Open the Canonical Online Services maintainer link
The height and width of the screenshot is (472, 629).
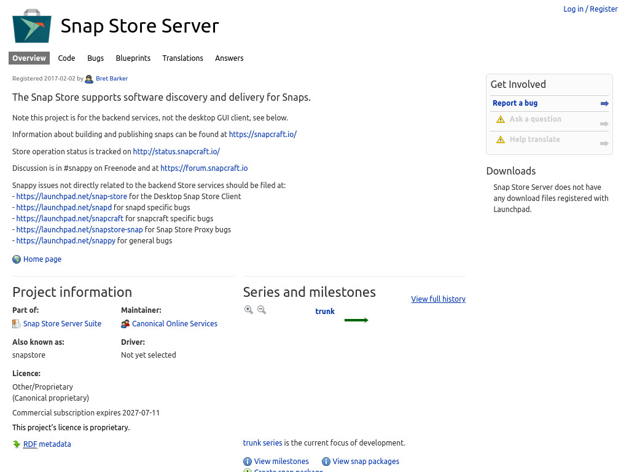coord(174,324)
